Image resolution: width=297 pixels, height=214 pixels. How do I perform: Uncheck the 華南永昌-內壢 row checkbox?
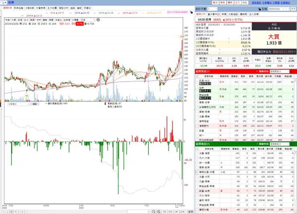tap(197, 172)
